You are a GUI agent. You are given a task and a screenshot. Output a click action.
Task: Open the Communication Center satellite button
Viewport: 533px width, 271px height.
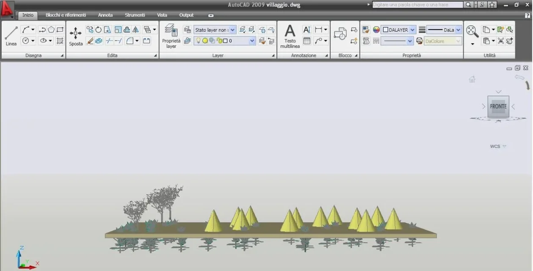[483, 5]
